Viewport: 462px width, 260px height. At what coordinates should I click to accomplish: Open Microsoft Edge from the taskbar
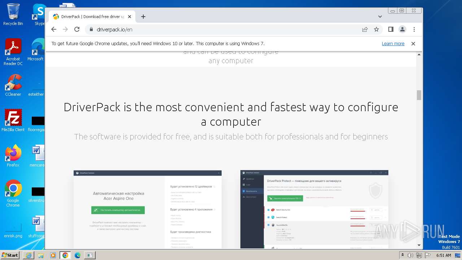click(78, 255)
